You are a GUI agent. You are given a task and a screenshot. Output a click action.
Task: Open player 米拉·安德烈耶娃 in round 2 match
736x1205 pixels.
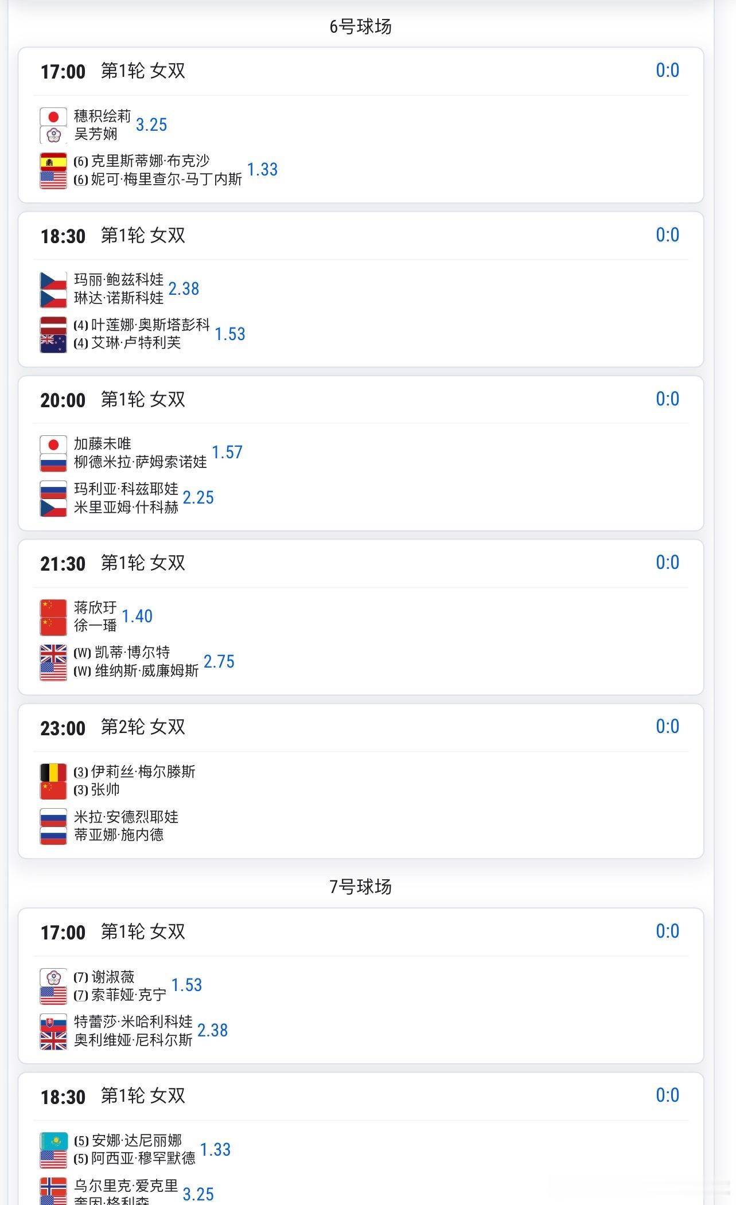point(126,817)
